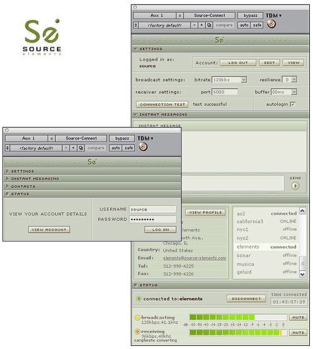Click the Source Elements logo

tap(42, 37)
